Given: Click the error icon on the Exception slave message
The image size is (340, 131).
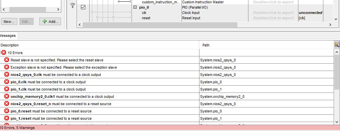Looking at the screenshot, I should pyautogui.click(x=7, y=67).
